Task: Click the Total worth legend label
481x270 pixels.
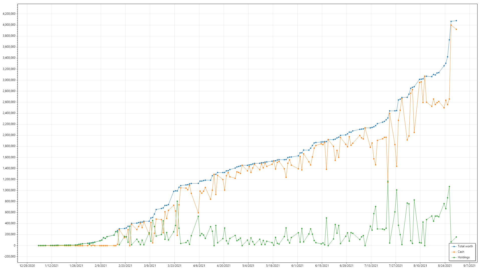Action: point(465,246)
